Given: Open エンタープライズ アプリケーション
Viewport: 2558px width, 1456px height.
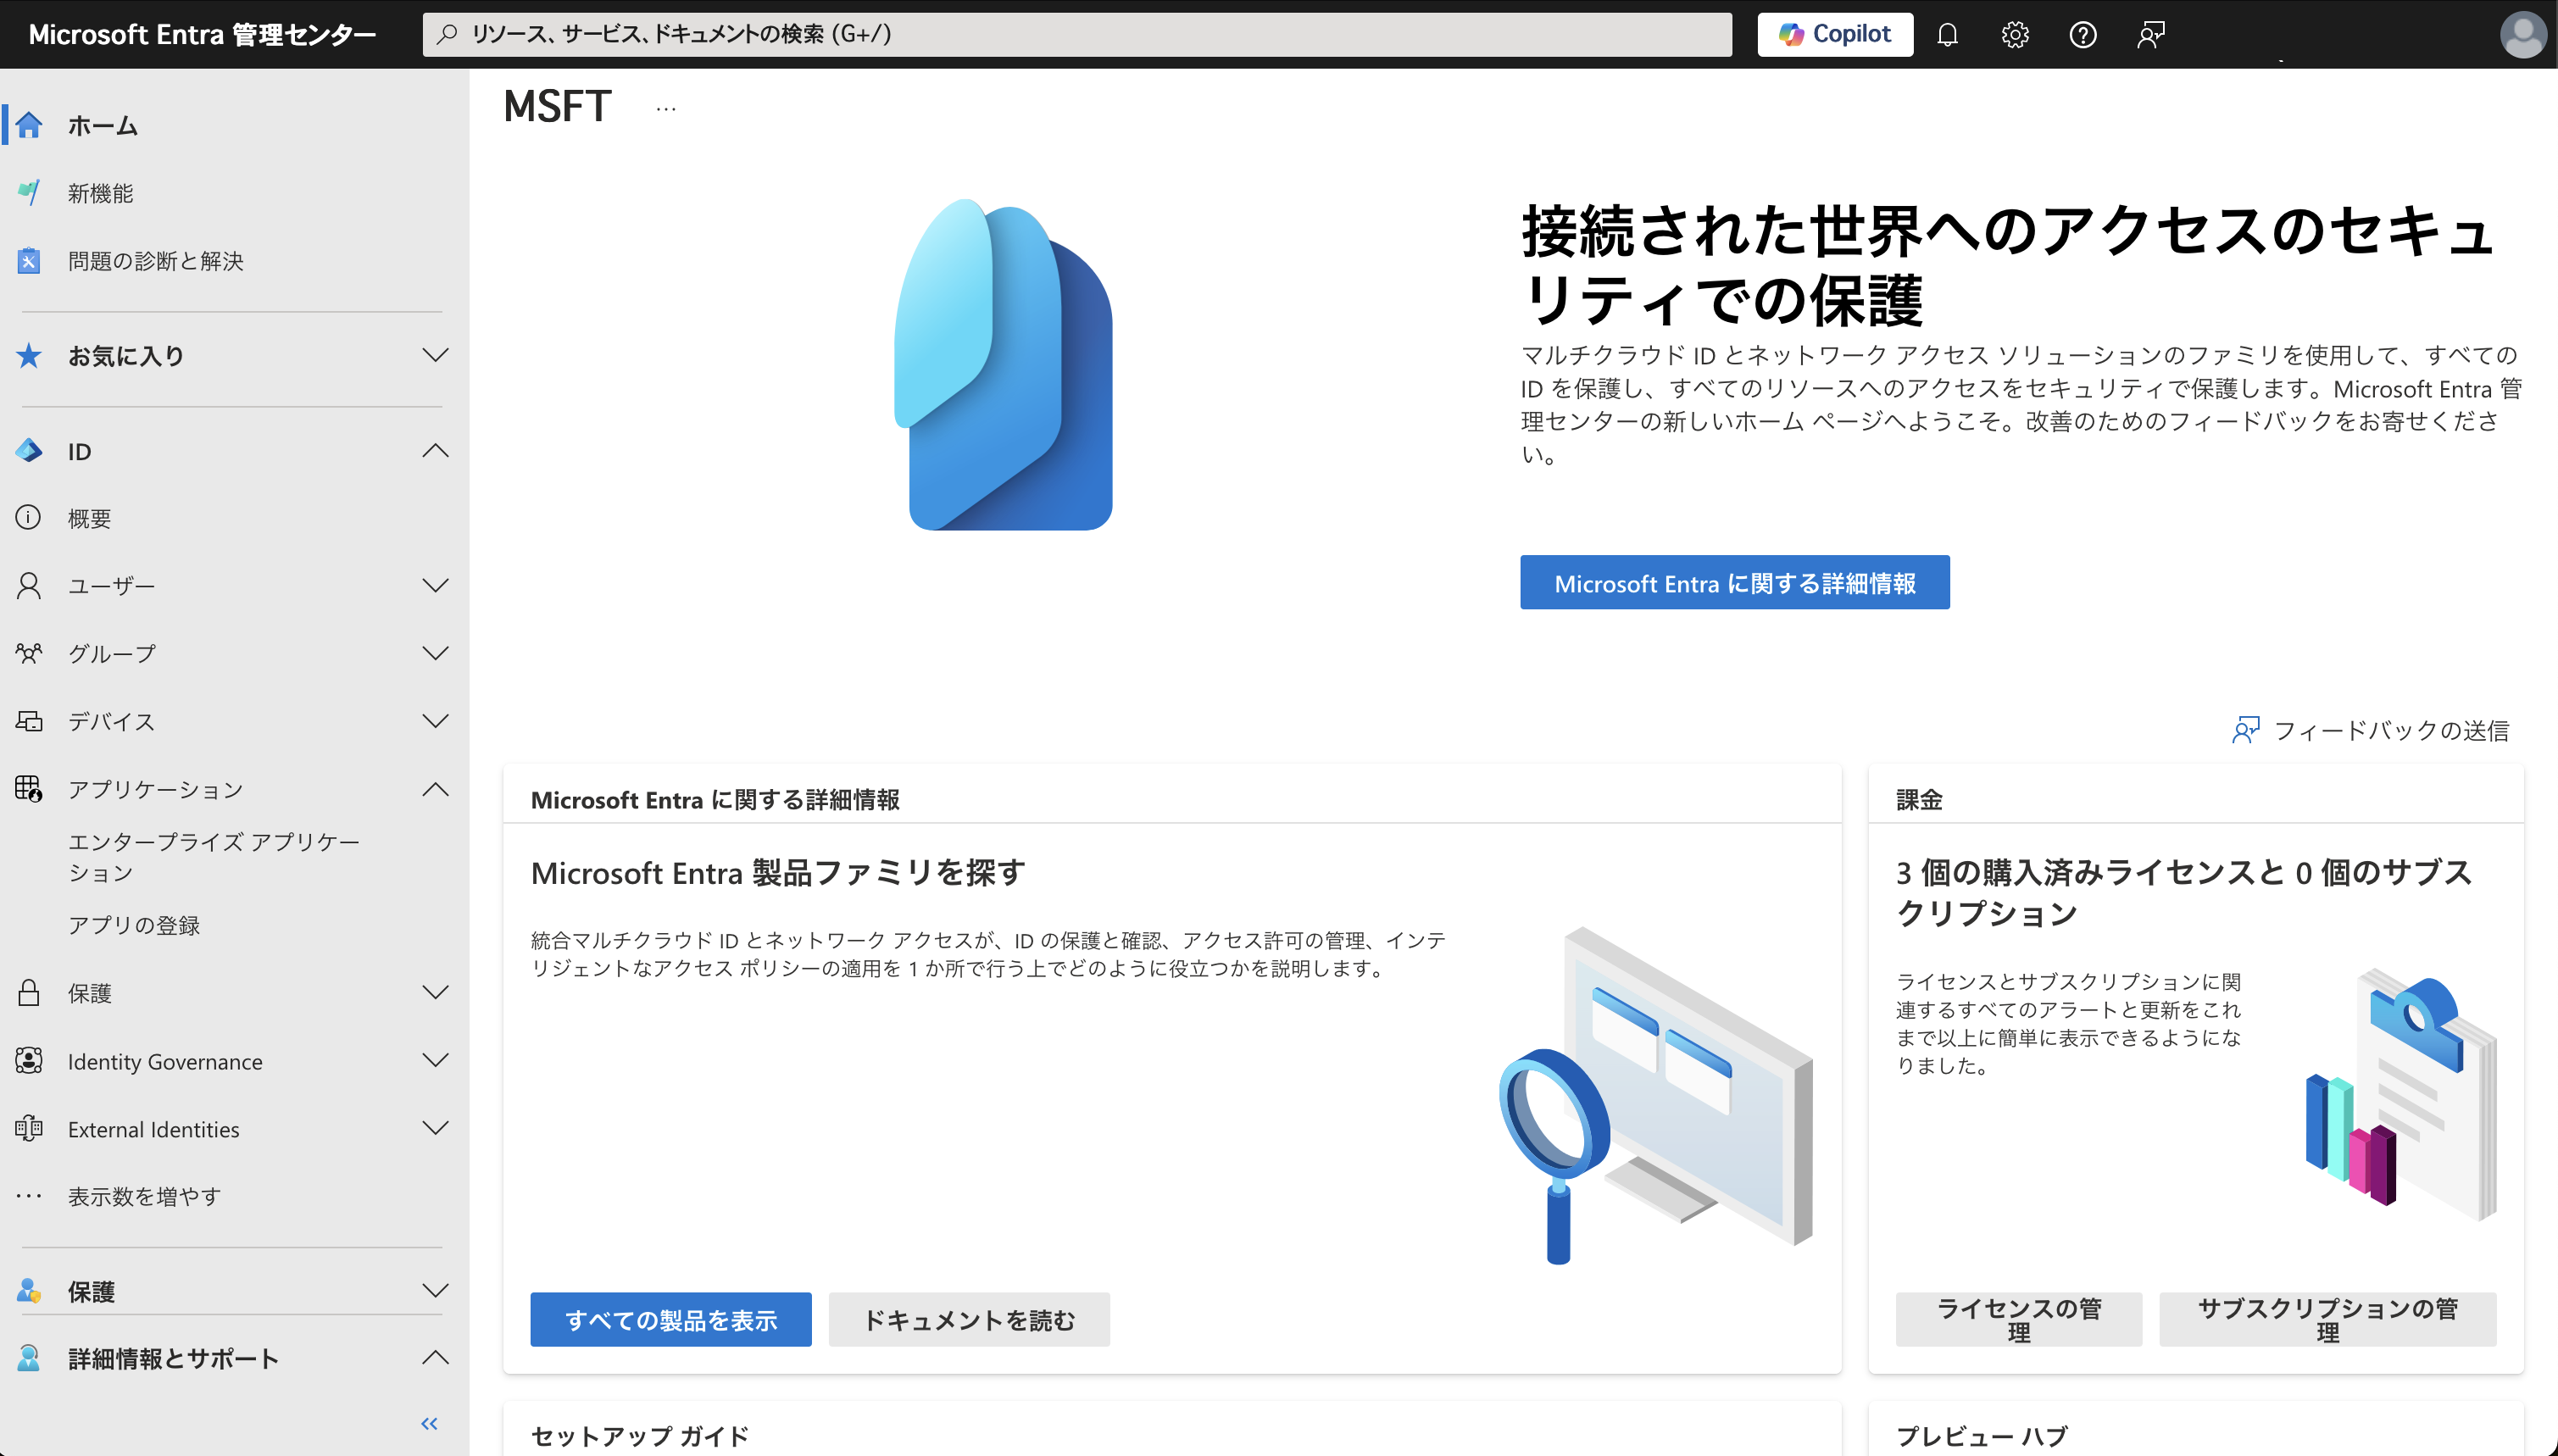Looking at the screenshot, I should click(213, 857).
